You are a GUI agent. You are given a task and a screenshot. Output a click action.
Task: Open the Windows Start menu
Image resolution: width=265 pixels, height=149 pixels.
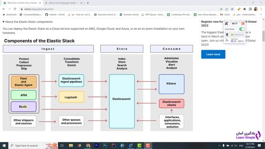[x=4, y=145]
